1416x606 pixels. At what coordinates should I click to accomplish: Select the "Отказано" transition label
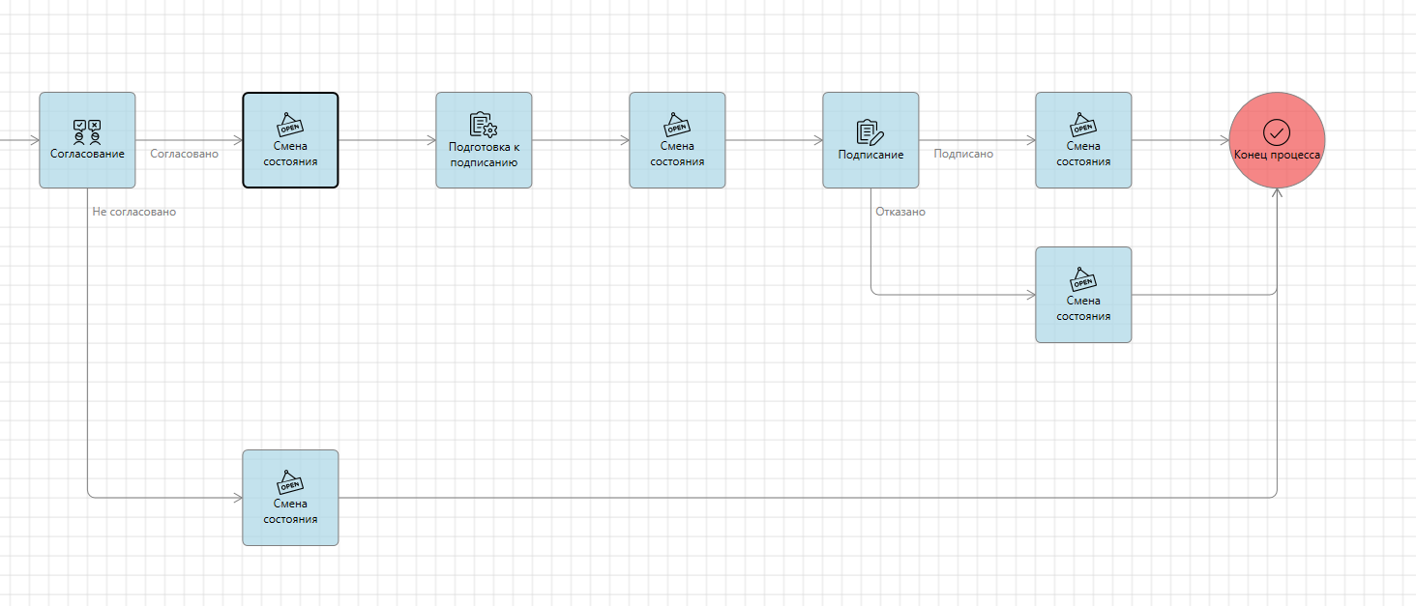pyautogui.click(x=900, y=212)
